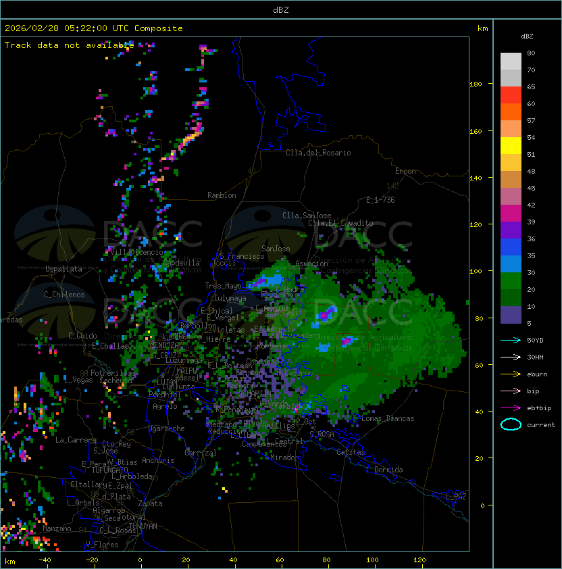Click the 'L_PAZ' map label

point(456,497)
